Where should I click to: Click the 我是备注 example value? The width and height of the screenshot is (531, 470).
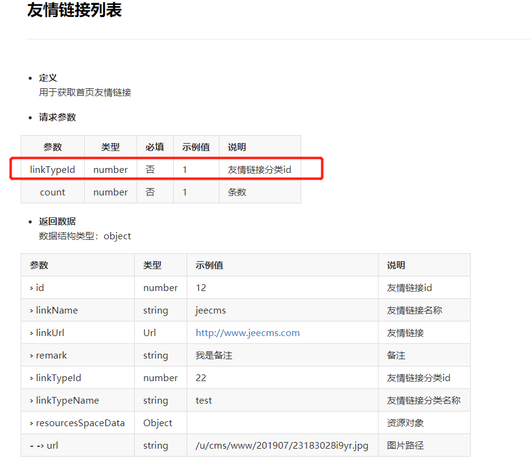(214, 356)
